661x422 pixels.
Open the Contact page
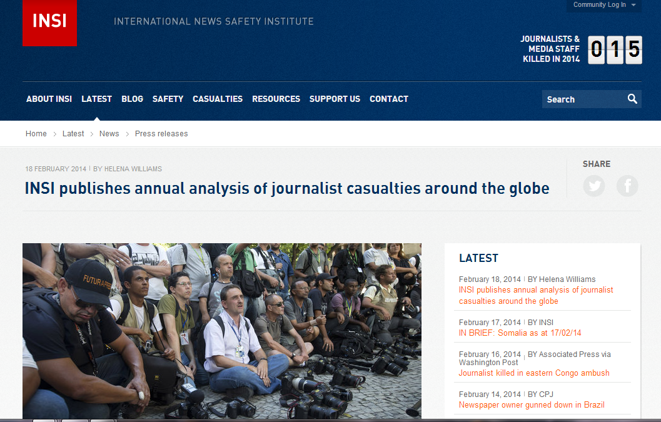pyautogui.click(x=388, y=99)
